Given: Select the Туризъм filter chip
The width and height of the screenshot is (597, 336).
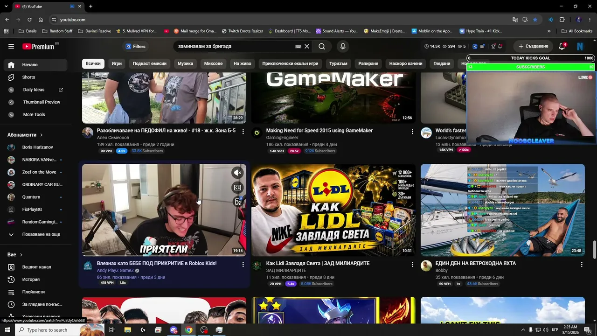Looking at the screenshot, I should 338,63.
